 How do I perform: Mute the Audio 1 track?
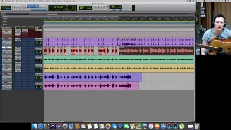coord(10,75)
